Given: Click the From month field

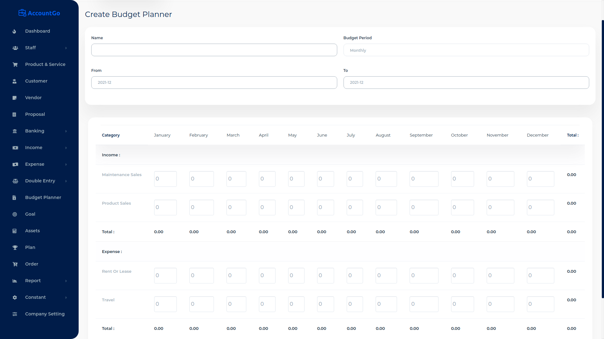Looking at the screenshot, I should coord(214,83).
